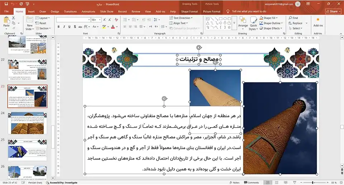This screenshot has height=185, width=344.
Task: Open Shape Outline dropdown
Action: tap(271, 23)
